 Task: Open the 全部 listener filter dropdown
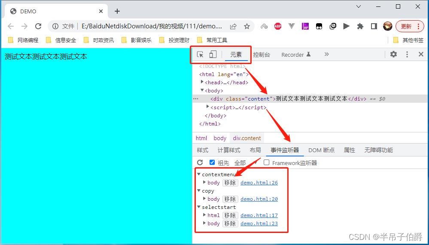coord(246,163)
